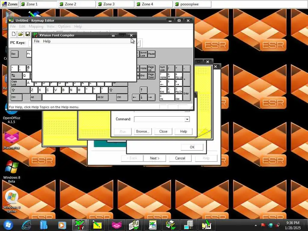This screenshot has width=308, height=231.
Task: Select the Num Lock key on keyboard map
Action: click(163, 69)
